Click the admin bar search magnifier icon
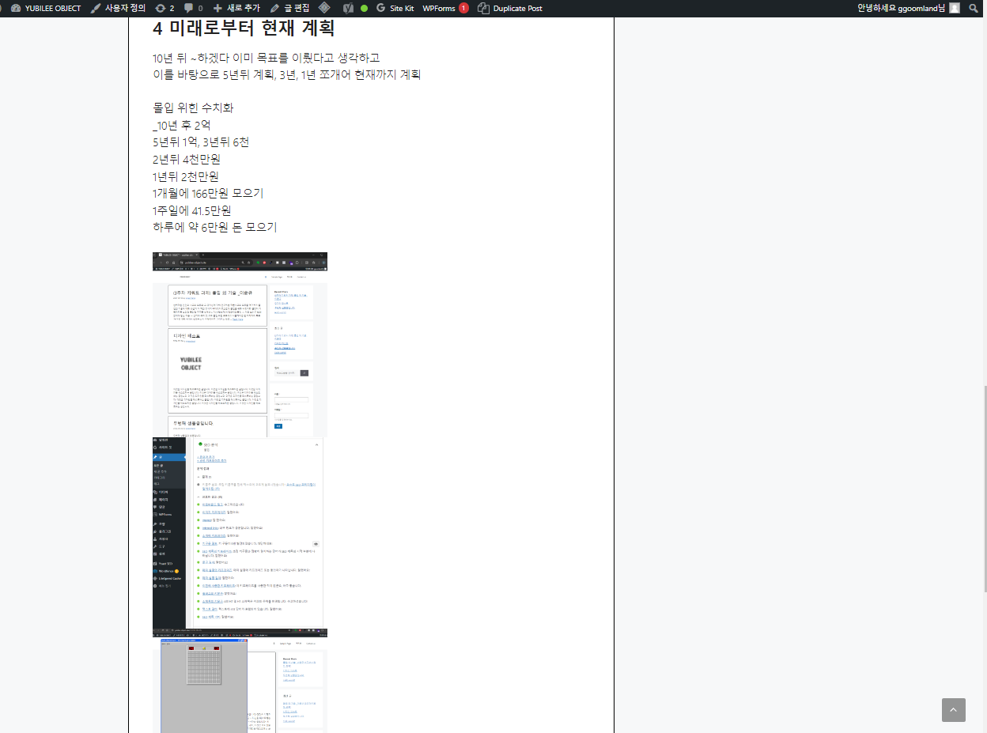 pos(975,8)
